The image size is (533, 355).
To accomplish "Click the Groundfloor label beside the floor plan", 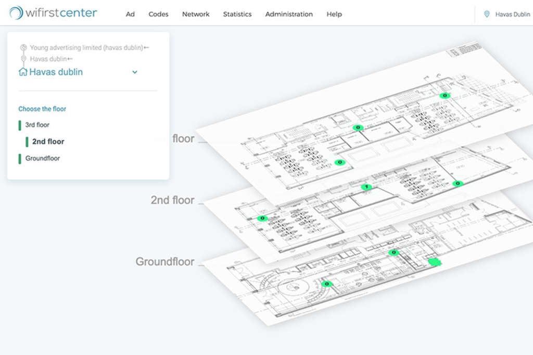I will [x=164, y=262].
